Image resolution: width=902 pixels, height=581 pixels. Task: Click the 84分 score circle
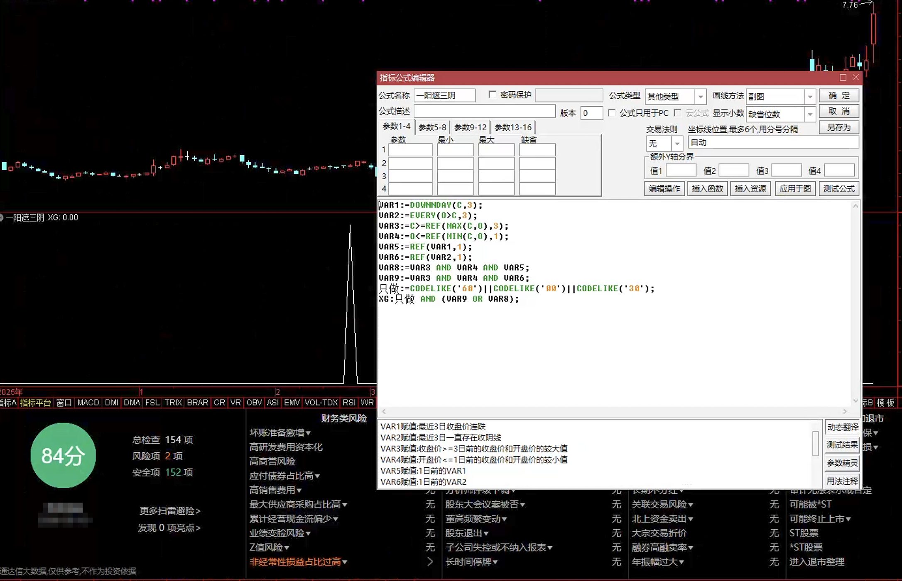click(63, 456)
